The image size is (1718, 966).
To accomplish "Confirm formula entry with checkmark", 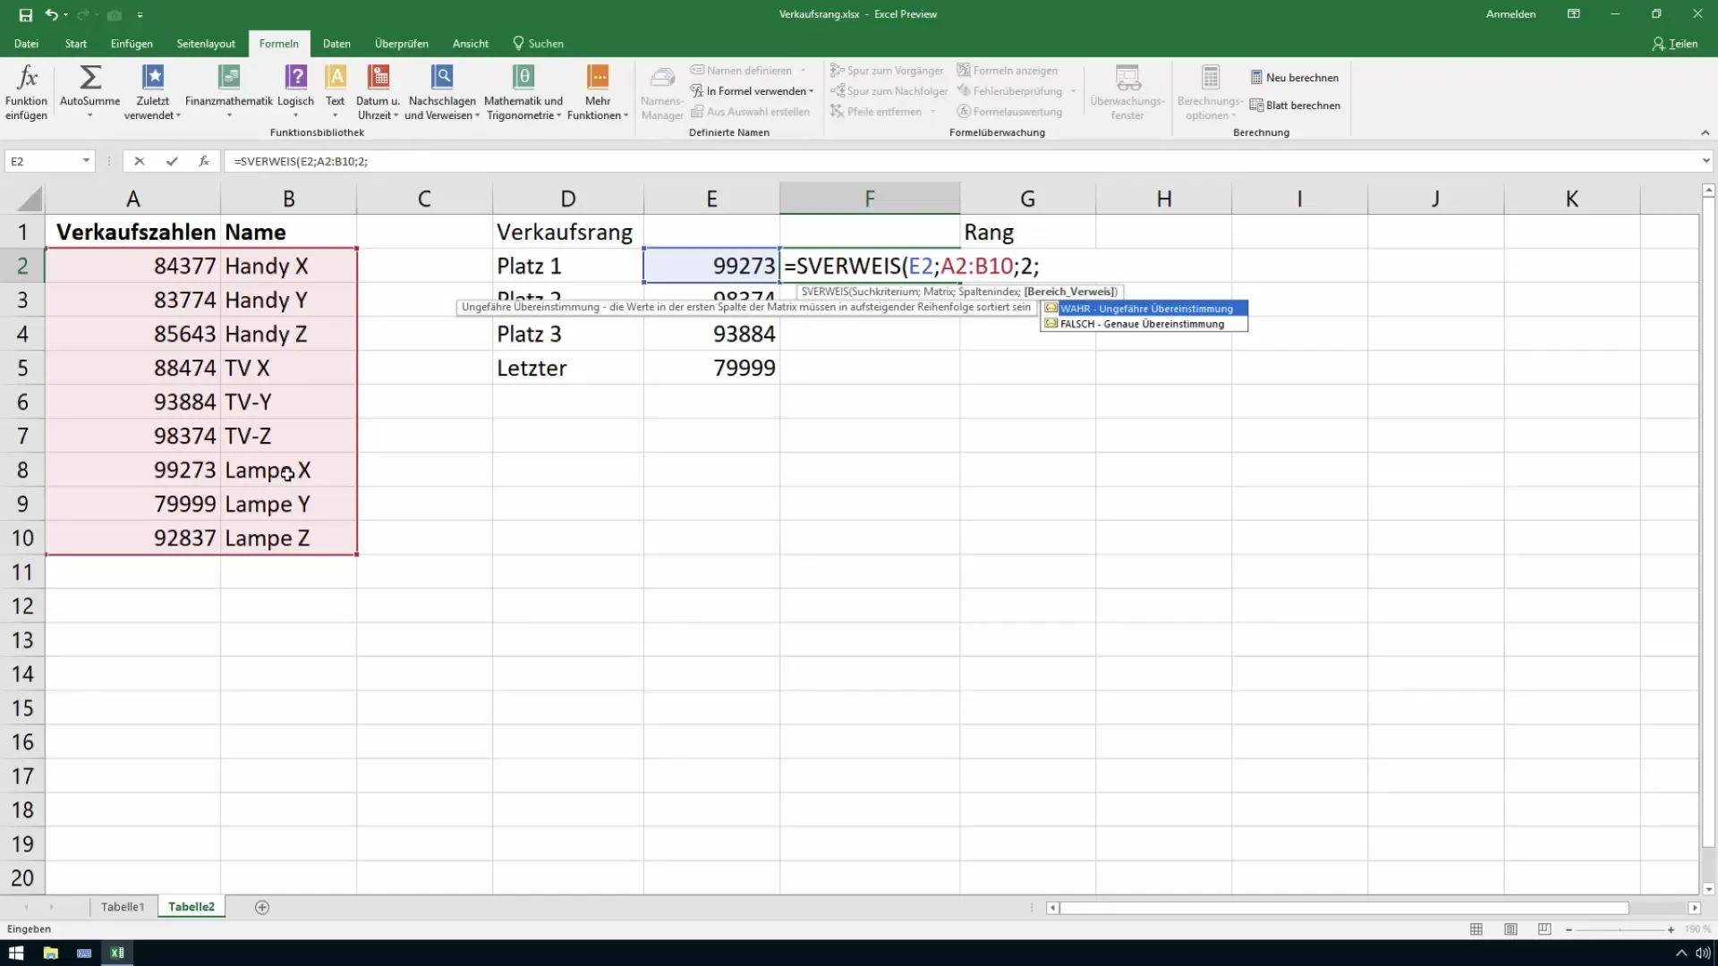I will click(x=172, y=161).
